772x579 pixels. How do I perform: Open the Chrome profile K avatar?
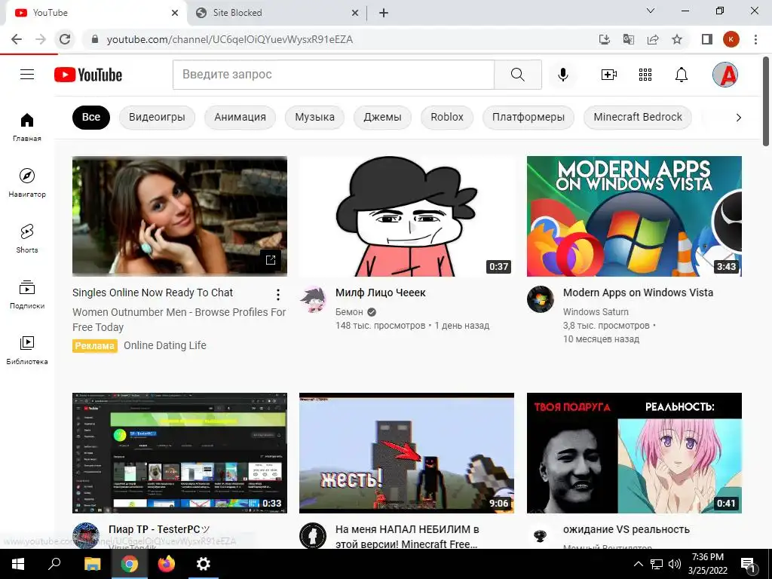point(731,39)
